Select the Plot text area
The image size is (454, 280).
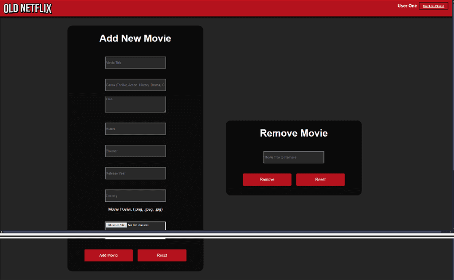[135, 104]
